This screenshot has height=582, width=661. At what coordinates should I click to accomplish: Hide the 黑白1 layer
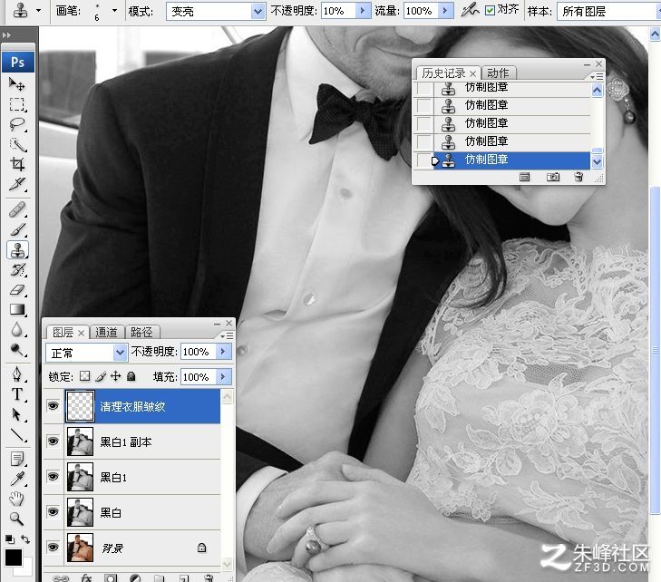point(53,477)
